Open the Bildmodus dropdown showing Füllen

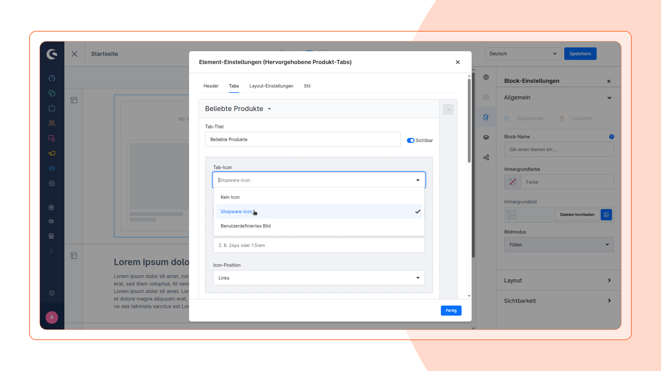pos(559,245)
